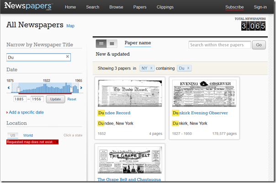Click the 'Dundee, New York' location text
Viewport: 276px width, 183px height.
click(116, 124)
